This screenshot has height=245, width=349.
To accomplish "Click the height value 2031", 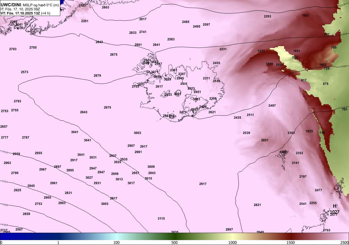I will [264, 140].
